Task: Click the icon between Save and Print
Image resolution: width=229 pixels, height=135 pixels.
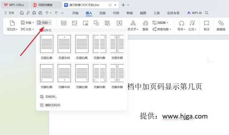Action: point(28,13)
